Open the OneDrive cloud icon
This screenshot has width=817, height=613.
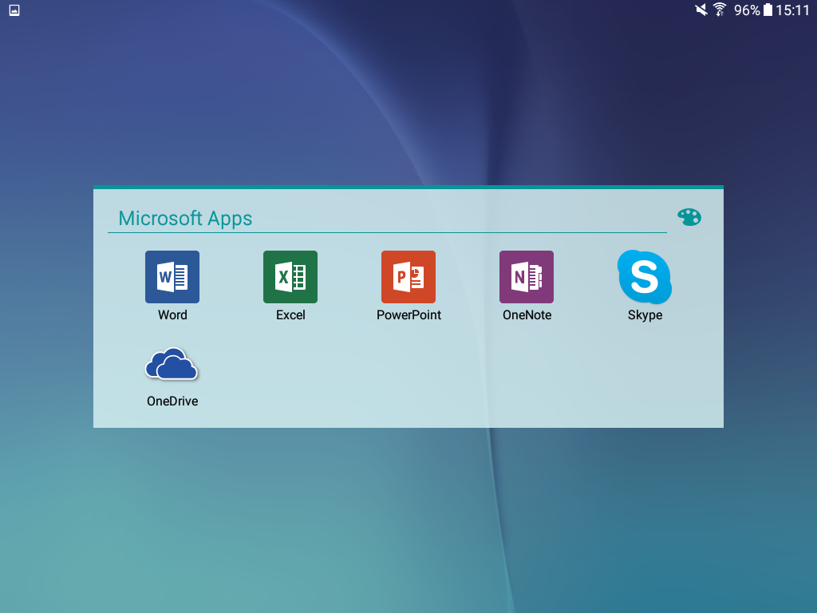coord(172,365)
